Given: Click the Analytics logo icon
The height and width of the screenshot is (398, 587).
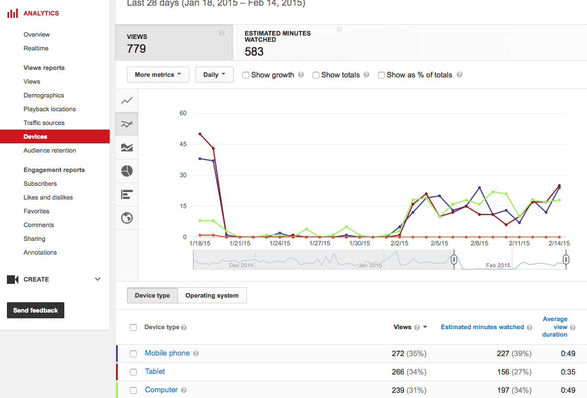Looking at the screenshot, I should (x=12, y=13).
